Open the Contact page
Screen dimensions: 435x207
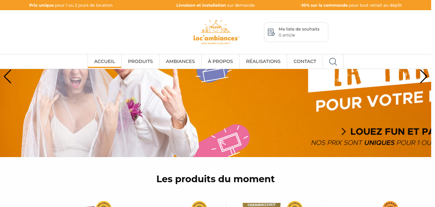[x=305, y=61]
